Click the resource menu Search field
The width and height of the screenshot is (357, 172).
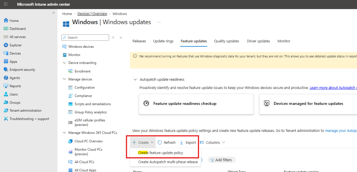(x=85, y=37)
